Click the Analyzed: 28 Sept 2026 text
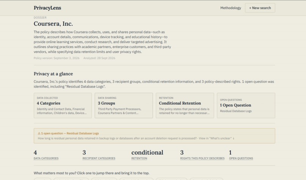 point(99,58)
